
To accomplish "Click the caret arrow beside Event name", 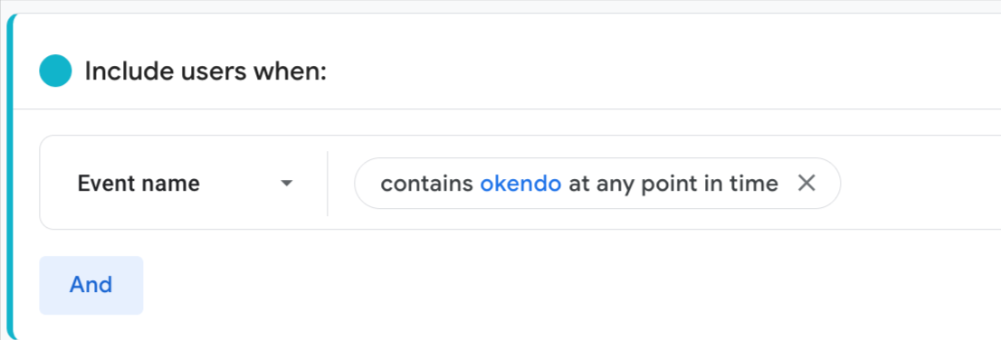I will click(x=287, y=184).
